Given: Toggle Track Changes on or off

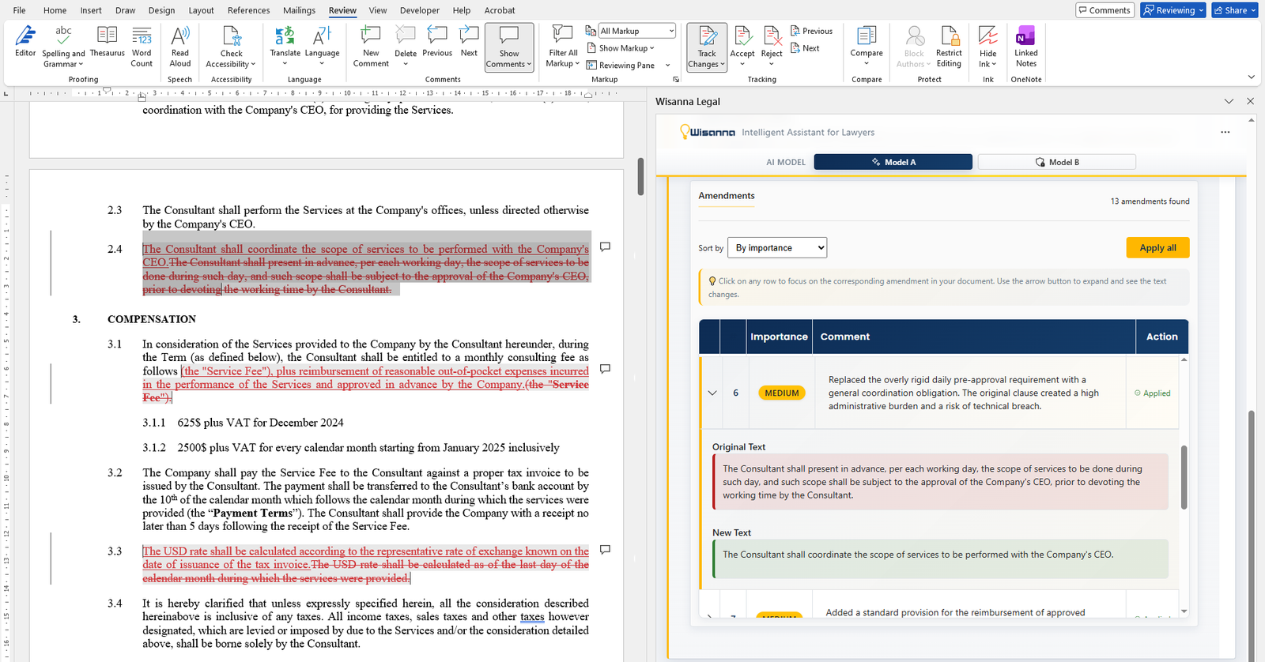Looking at the screenshot, I should point(707,36).
